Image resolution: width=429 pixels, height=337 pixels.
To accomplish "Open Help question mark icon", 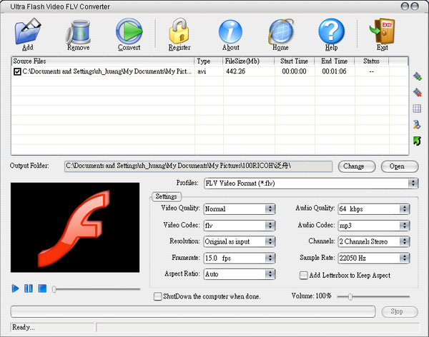I will point(331,31).
